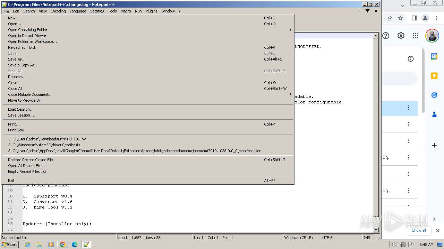Open the Edit menu
The image size is (444, 249).
[16, 11]
